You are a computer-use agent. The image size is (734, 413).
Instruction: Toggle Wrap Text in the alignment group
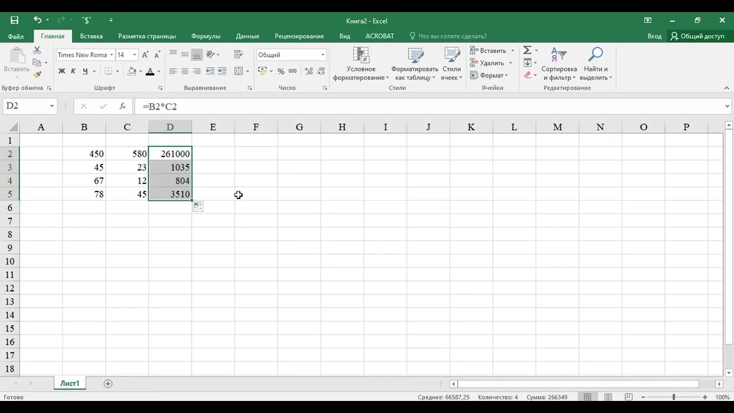(x=239, y=54)
